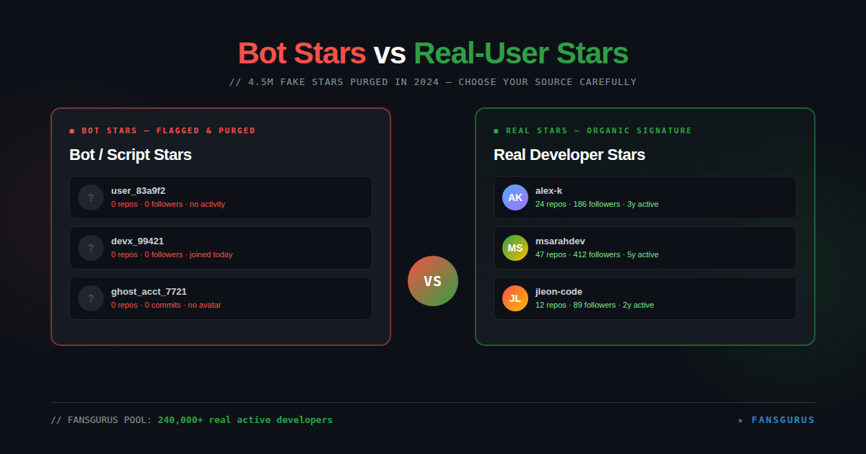Viewport: 866px width, 454px height.
Task: Select the devx_99421 question-mark avatar
Action: tap(90, 248)
